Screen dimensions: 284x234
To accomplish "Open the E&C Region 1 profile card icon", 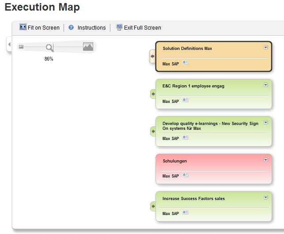I will [x=186, y=101].
